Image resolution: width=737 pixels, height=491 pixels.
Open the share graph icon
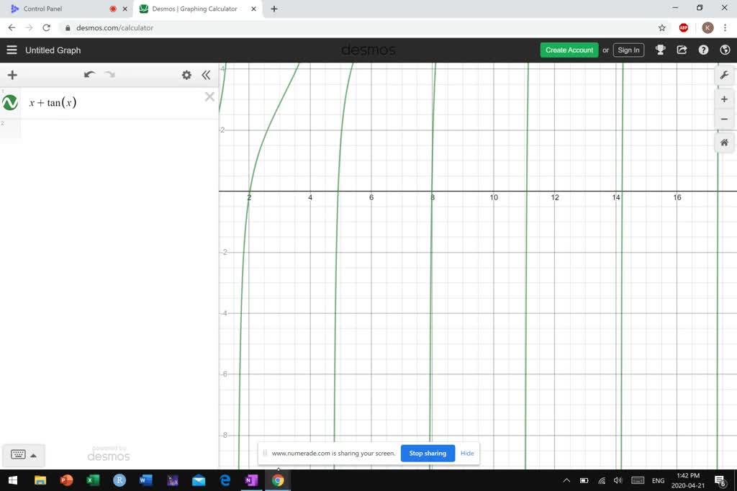682,50
